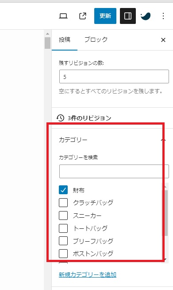Viewport: 173px width, 290px height.
Task: Click the revision history clock icon
Action: click(x=60, y=118)
